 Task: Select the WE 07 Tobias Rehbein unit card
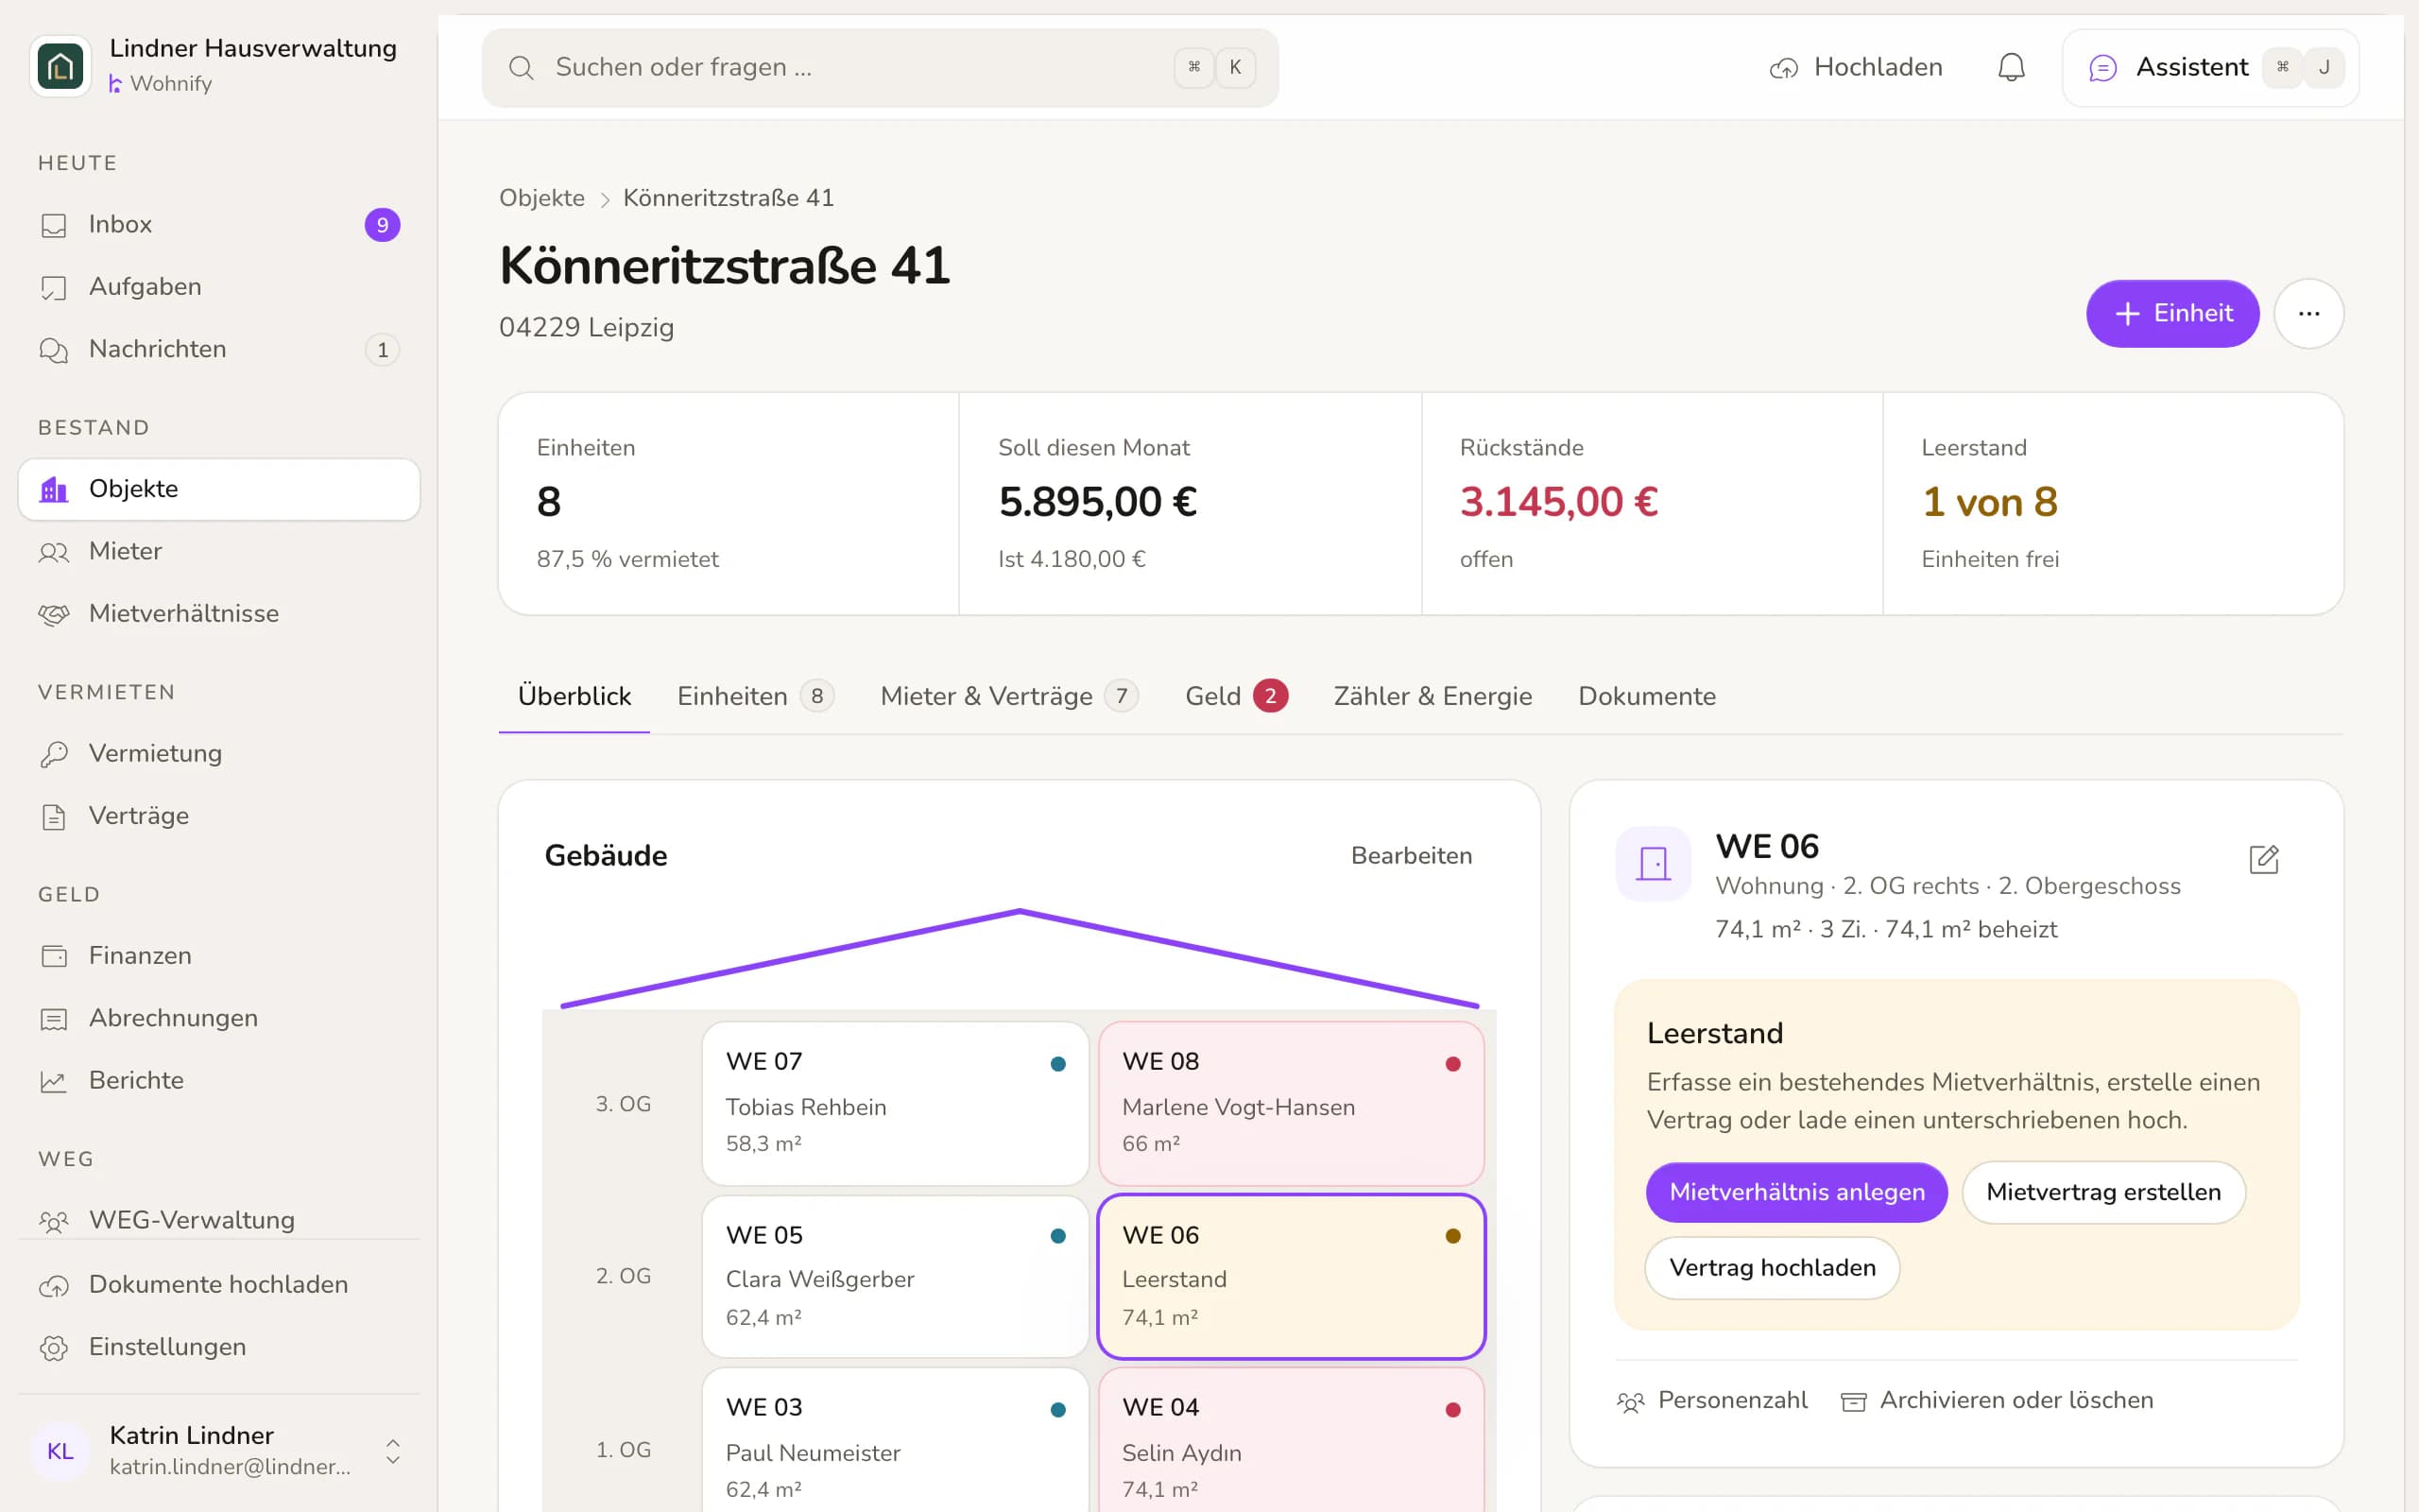[895, 1102]
